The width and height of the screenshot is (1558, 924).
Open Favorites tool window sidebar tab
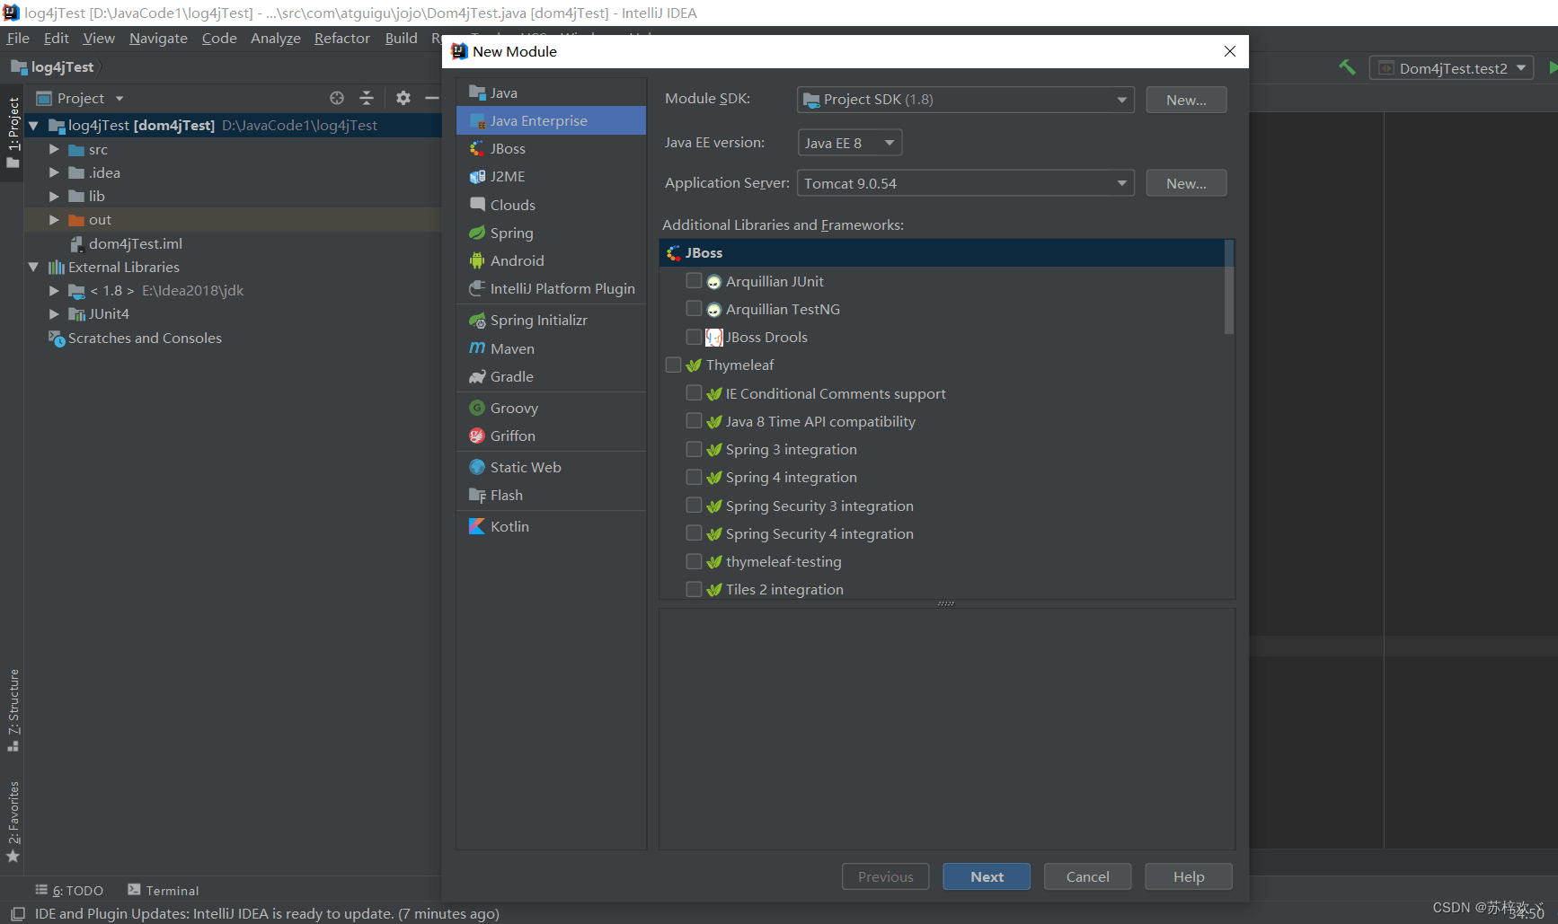point(13,821)
